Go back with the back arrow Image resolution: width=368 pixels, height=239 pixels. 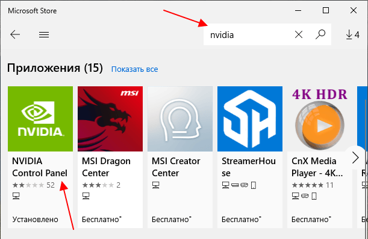[15, 34]
